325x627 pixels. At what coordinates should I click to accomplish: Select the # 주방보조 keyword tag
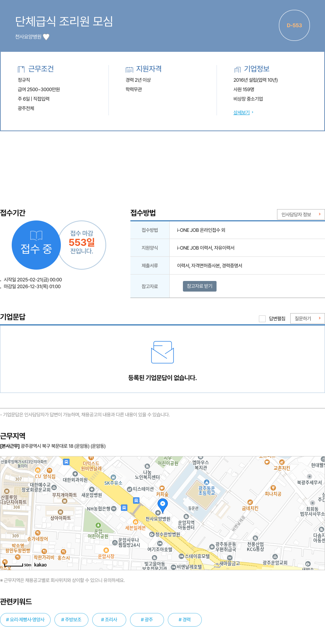click(71, 620)
